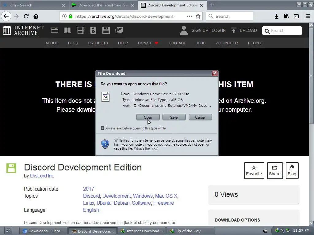
Task: Show site info icon in address bar
Action: [64, 16]
